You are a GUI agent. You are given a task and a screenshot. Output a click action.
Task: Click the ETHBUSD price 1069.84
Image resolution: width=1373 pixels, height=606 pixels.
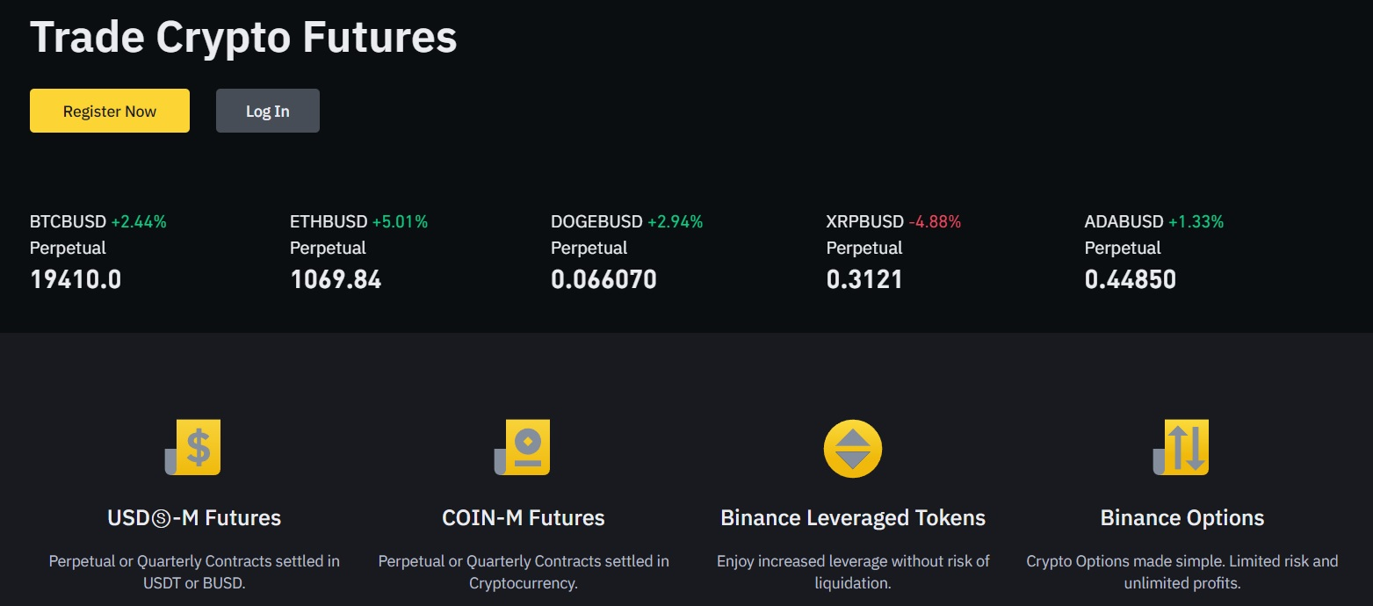(336, 280)
